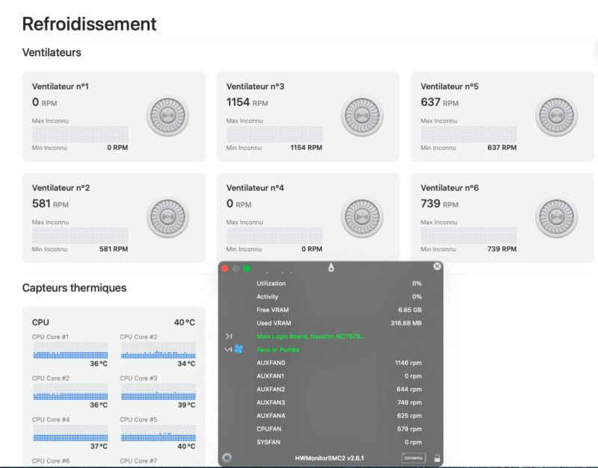598x468 pixels.
Task: Click the Ventilateur n°4 speed bar
Action: [274, 235]
